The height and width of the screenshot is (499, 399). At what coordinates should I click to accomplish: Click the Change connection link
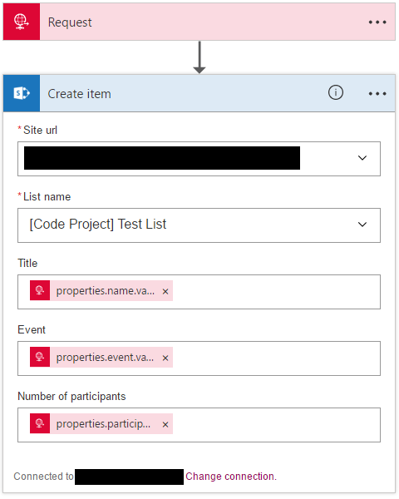(231, 477)
